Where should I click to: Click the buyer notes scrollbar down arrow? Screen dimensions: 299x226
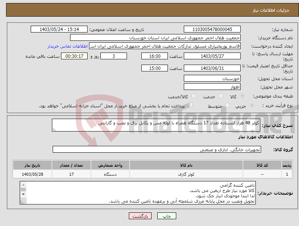(x=23, y=194)
